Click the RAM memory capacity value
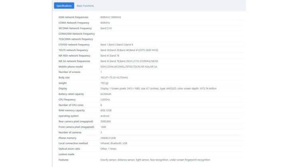The height and width of the screenshot is (167, 298). tap(106, 111)
